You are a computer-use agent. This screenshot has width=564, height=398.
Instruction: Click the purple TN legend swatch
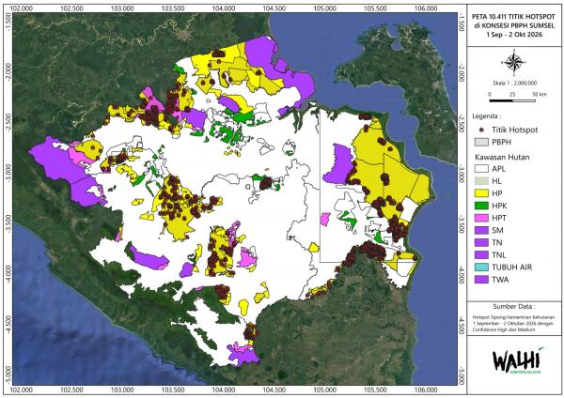(x=481, y=242)
